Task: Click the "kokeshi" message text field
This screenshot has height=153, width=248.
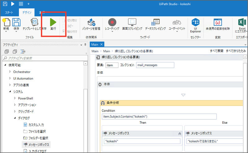Action: [142, 141]
